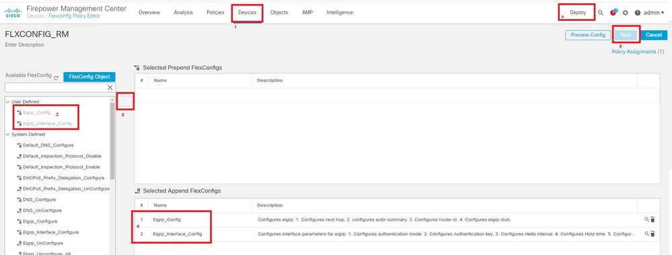Delete the Eigrp_Config append row
The height and width of the screenshot is (255, 672).
click(x=652, y=219)
